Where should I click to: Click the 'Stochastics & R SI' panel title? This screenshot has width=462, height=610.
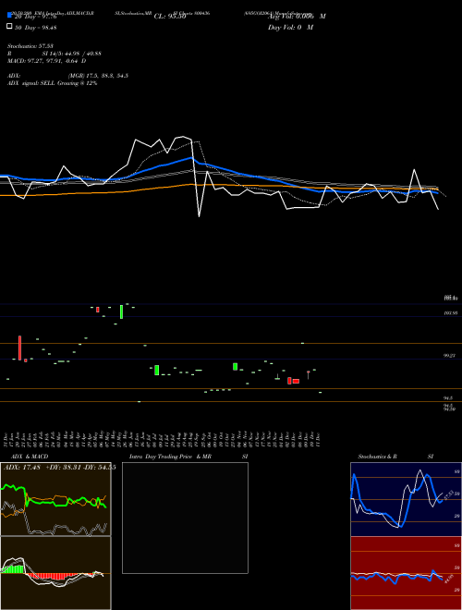(x=395, y=457)
